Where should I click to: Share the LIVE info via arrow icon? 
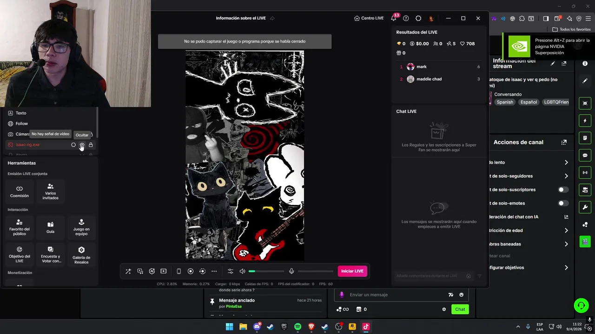pyautogui.click(x=272, y=18)
